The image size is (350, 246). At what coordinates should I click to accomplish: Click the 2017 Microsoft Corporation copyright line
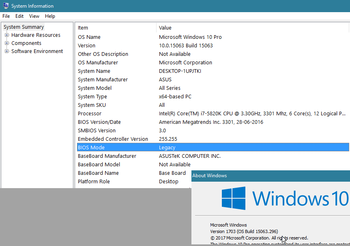(x=259, y=238)
